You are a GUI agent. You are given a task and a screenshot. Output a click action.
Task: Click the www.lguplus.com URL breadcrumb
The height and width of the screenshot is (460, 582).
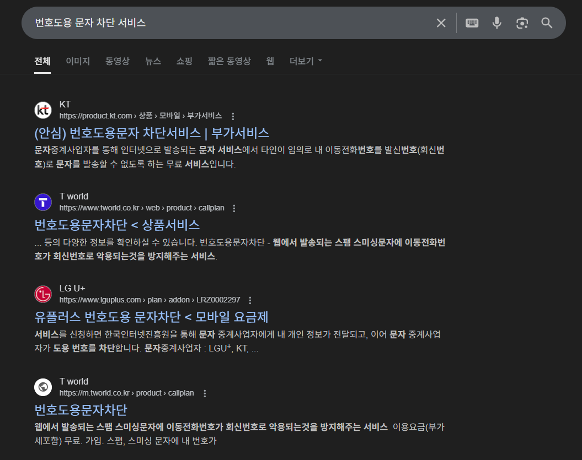click(149, 300)
